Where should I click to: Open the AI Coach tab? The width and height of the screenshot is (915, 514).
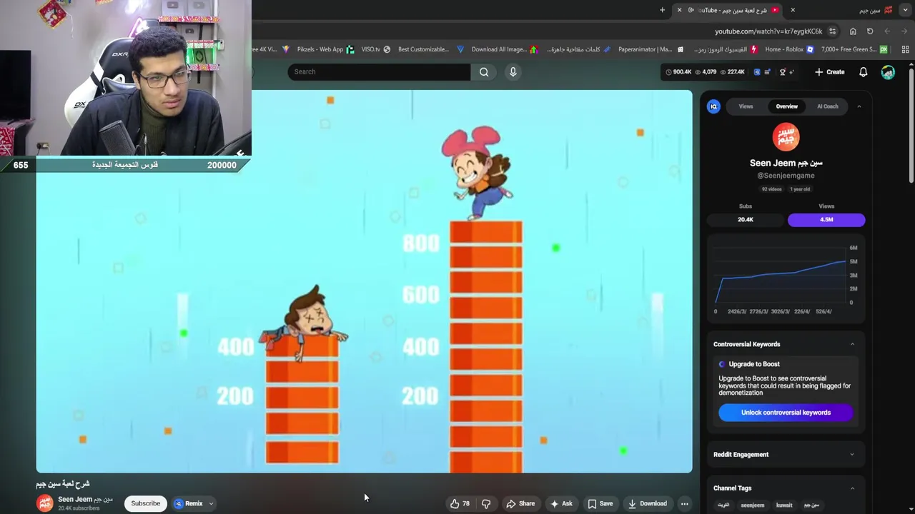tap(827, 106)
